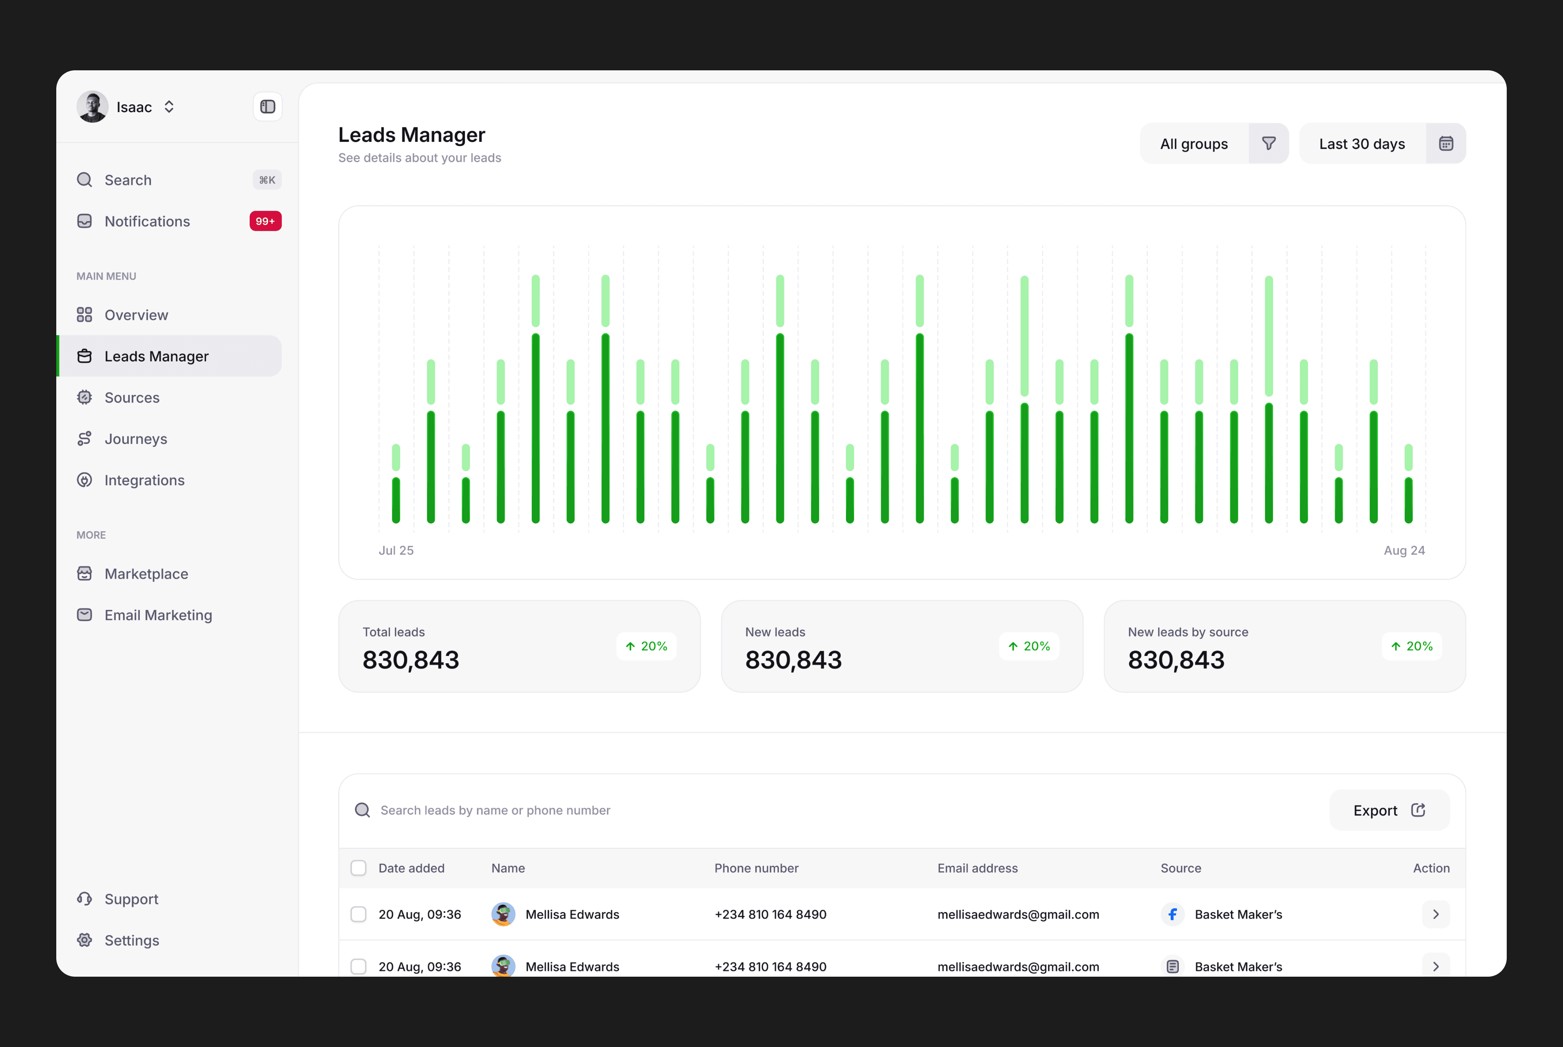Click the Total leads 20% increase badge
Image resolution: width=1563 pixels, height=1047 pixels.
point(646,646)
